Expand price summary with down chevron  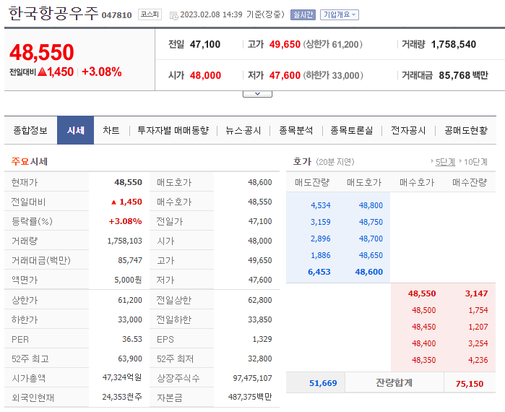point(257,94)
